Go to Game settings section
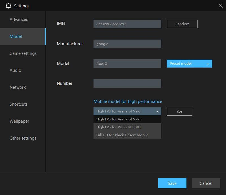 click(x=23, y=53)
